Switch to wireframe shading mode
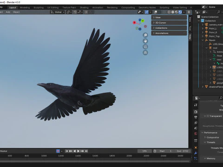This screenshot has width=223, height=167. [x=169, y=12]
